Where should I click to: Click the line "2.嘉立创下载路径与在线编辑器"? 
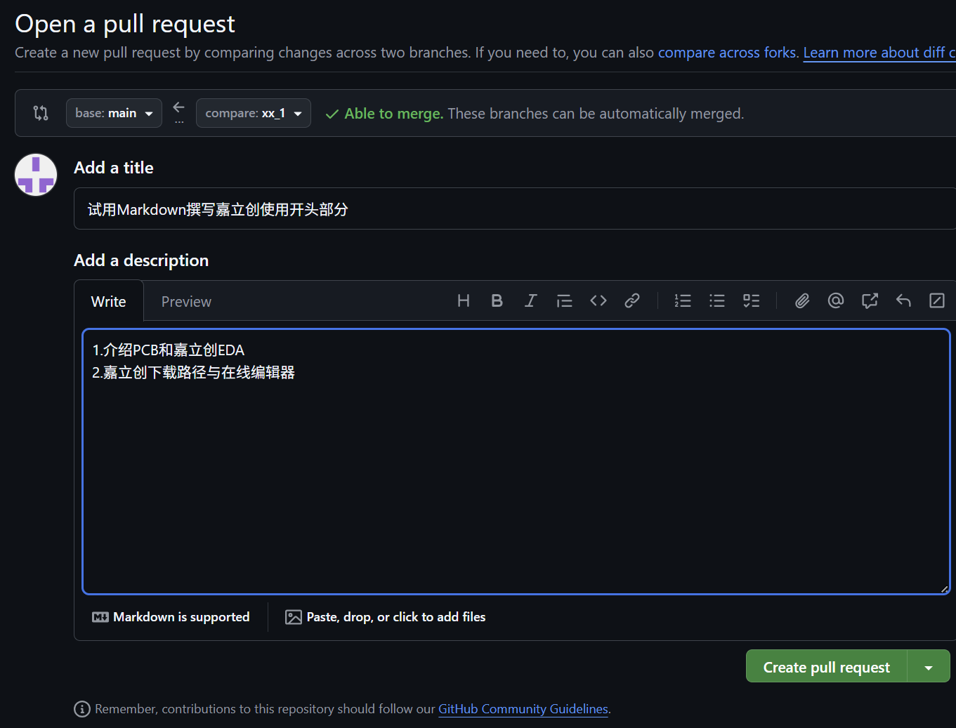tap(194, 372)
